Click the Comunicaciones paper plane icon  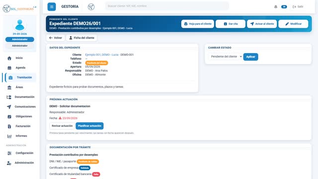[x=9, y=107]
